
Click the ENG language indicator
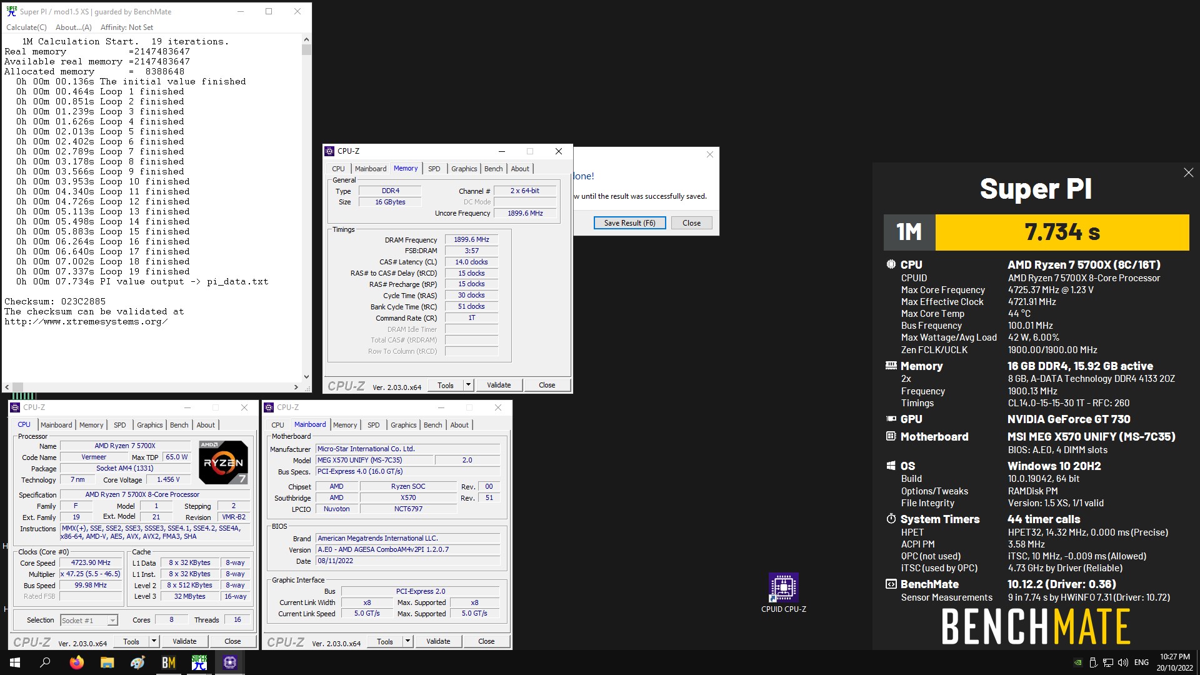[x=1141, y=662]
